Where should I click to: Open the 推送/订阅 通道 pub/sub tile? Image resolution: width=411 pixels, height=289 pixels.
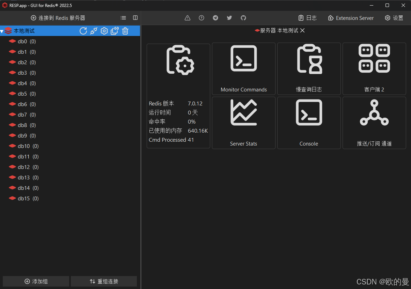(374, 123)
